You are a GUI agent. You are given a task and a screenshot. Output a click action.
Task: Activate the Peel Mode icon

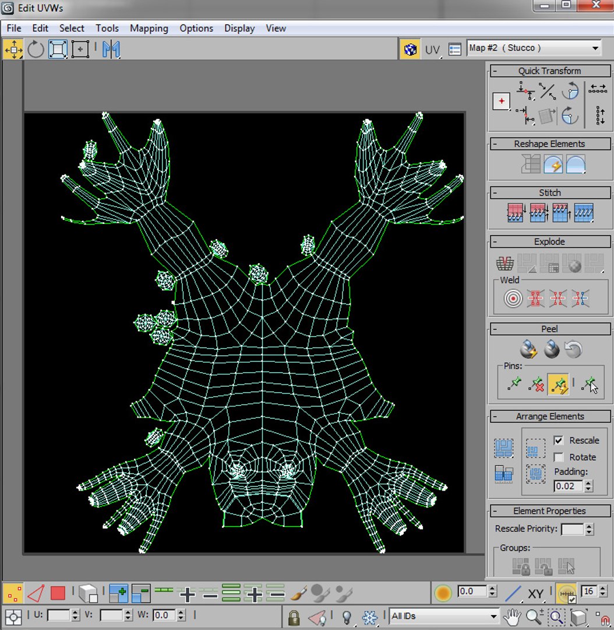tap(552, 349)
